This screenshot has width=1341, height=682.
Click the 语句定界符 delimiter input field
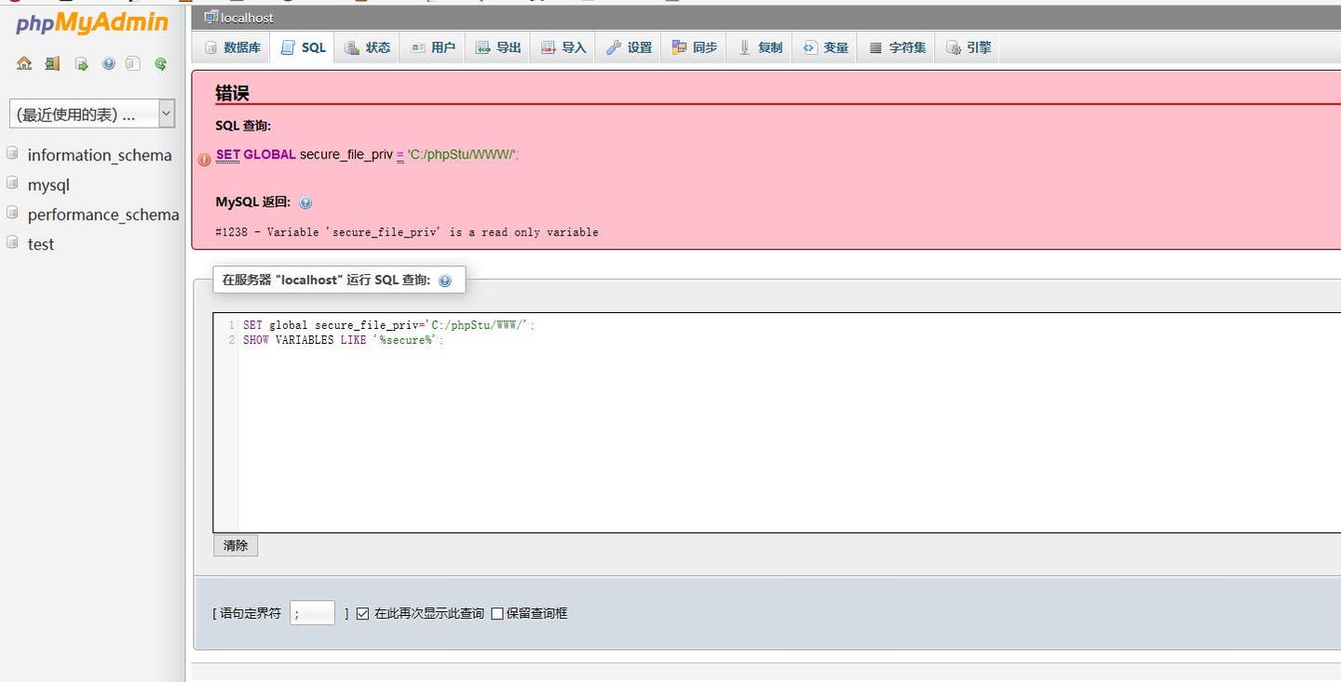[x=312, y=613]
